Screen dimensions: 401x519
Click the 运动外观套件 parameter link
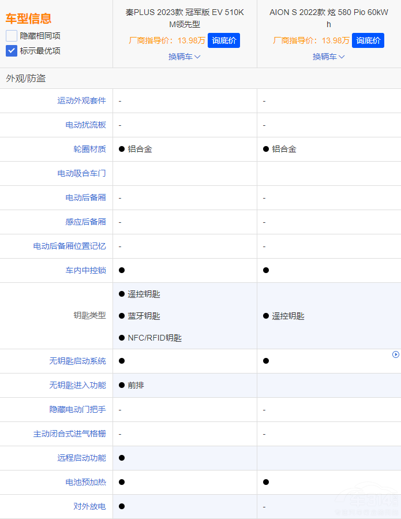[81, 100]
